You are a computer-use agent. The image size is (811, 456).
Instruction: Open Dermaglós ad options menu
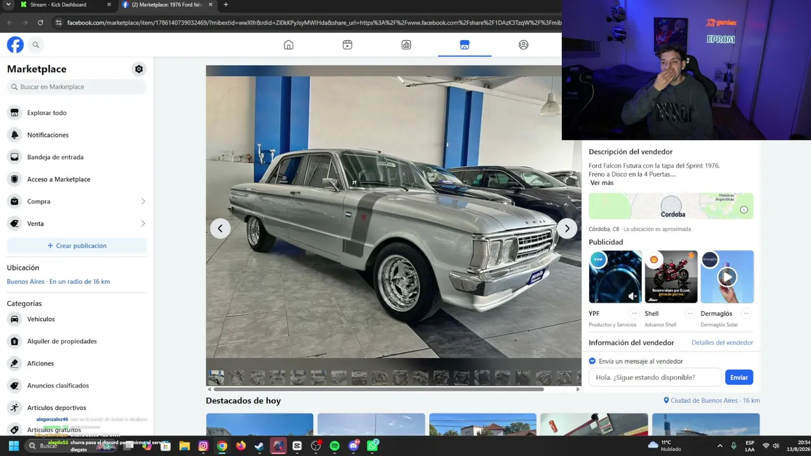tap(746, 313)
